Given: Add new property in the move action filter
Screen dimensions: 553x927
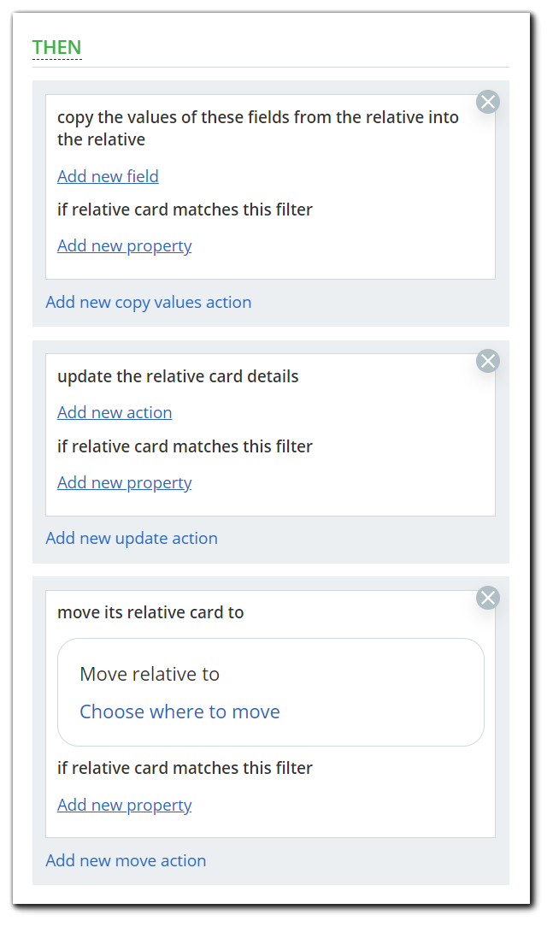Looking at the screenshot, I should coord(124,805).
